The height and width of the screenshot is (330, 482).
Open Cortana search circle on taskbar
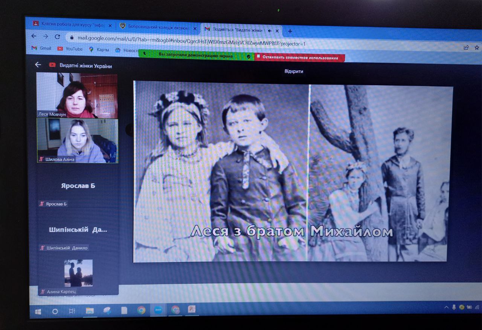tap(55, 311)
